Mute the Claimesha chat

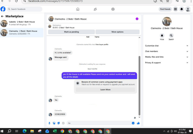(162, 36)
